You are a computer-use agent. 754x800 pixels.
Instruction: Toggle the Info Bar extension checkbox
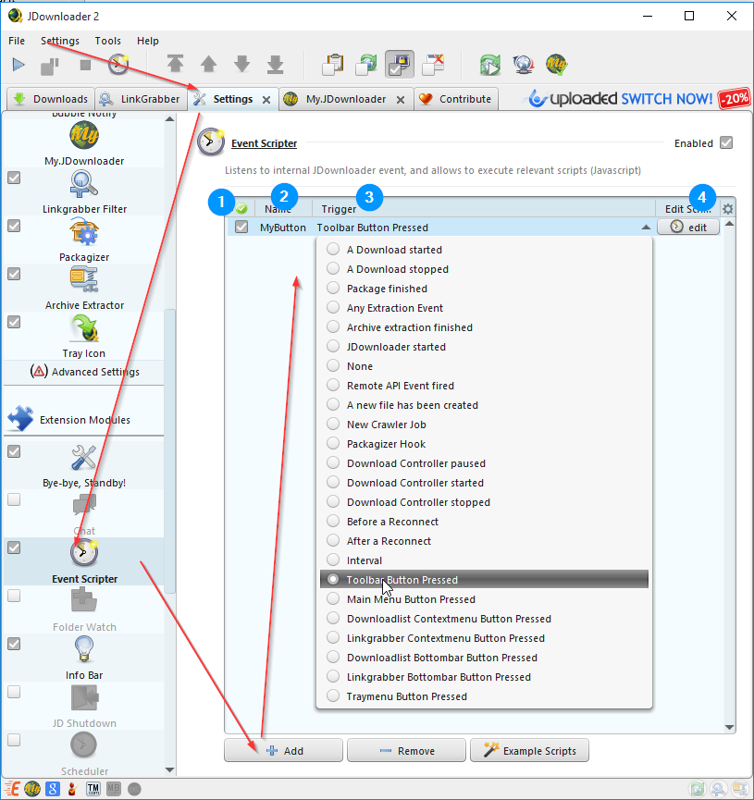(x=14, y=644)
